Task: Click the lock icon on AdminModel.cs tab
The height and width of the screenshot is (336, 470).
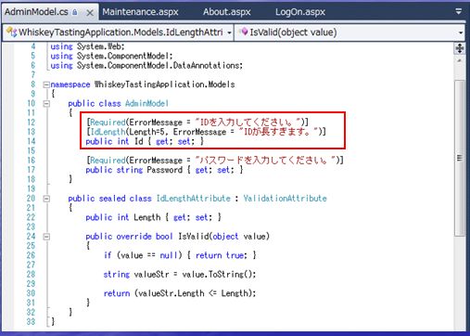Action: (75, 12)
